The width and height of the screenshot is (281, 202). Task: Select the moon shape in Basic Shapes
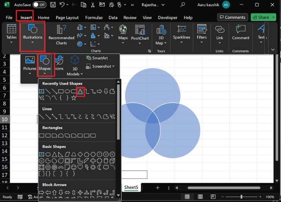click(x=99, y=167)
